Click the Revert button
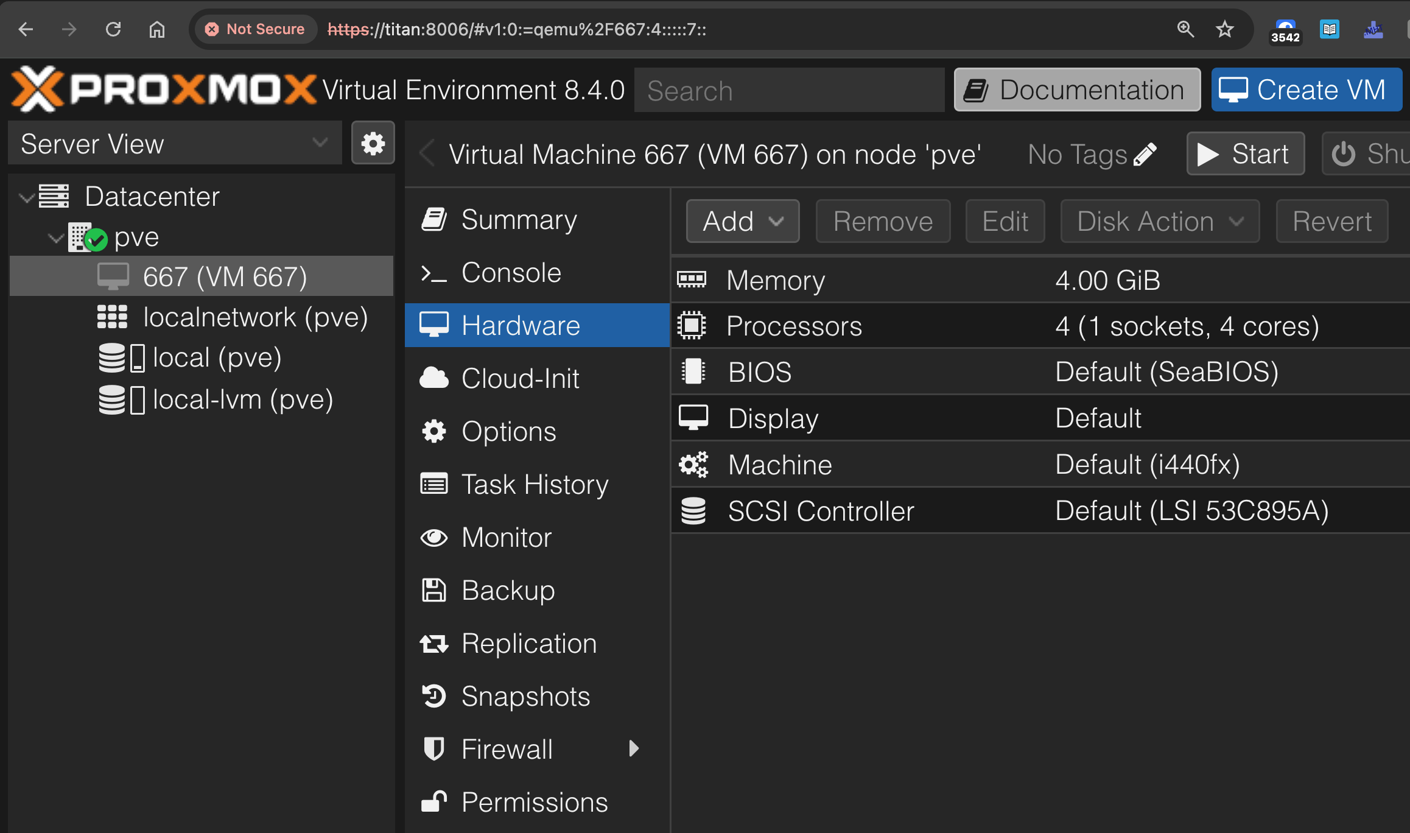 point(1332,221)
